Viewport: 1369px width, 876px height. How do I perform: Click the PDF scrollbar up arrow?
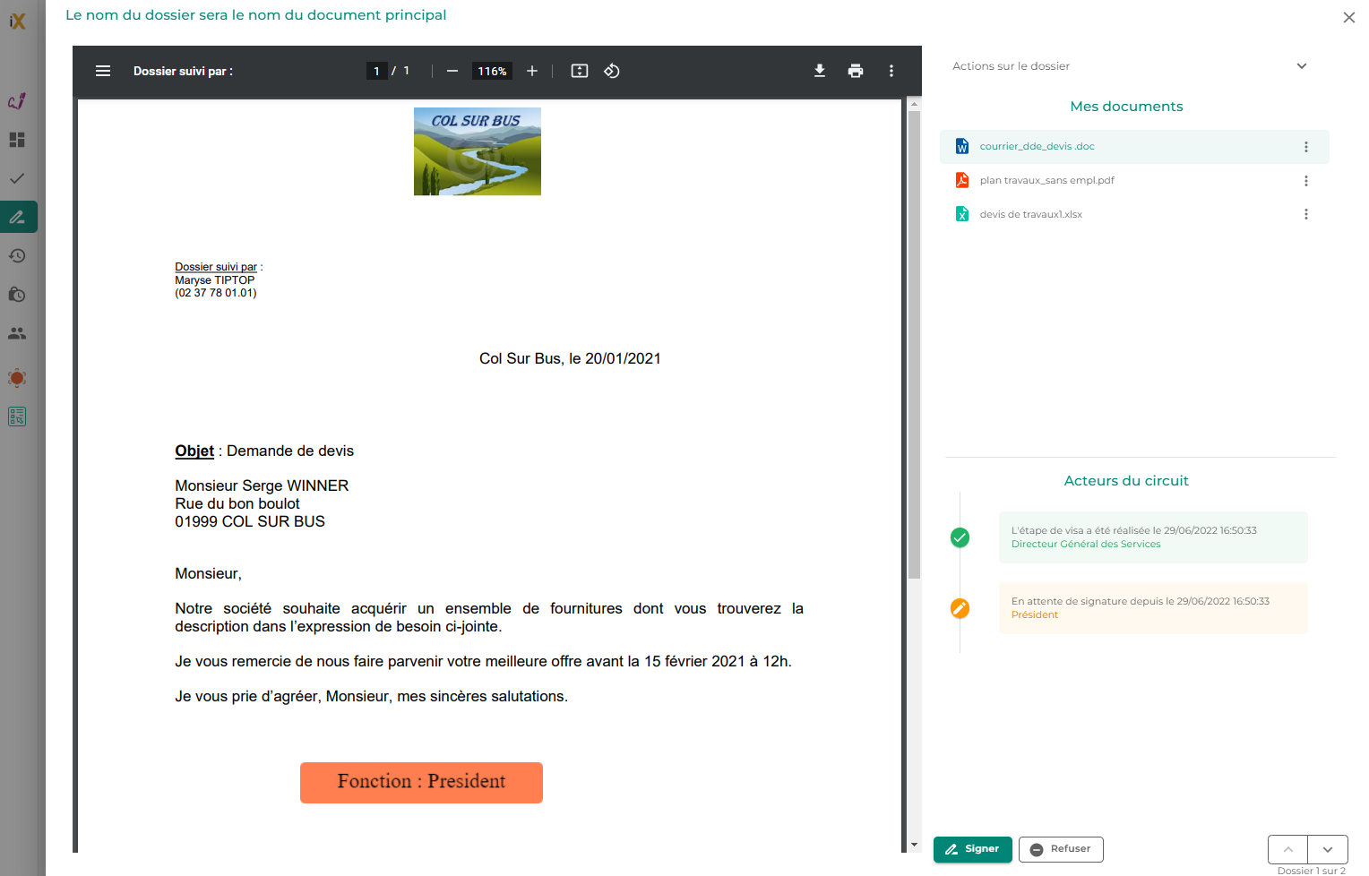coord(914,105)
